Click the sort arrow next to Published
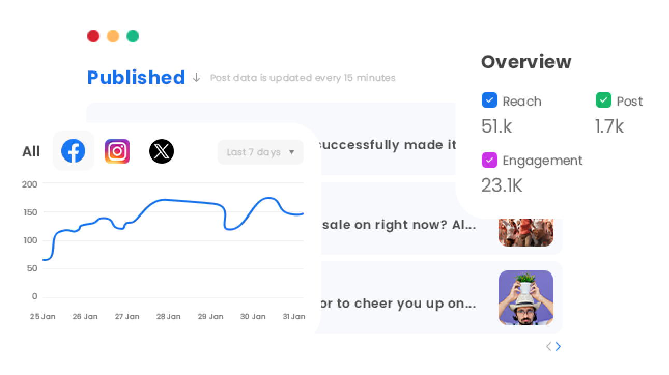The width and height of the screenshot is (669, 375). click(196, 78)
